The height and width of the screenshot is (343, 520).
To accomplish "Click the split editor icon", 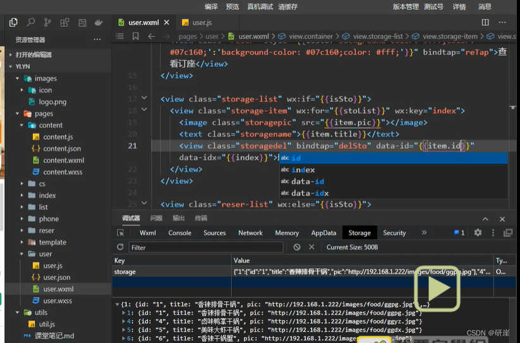I will tap(485, 23).
